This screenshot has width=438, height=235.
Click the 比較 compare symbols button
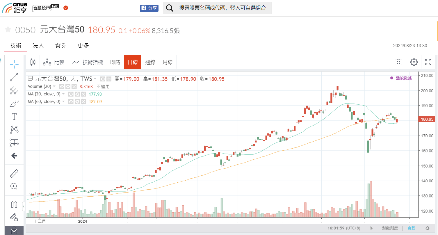(x=54, y=62)
